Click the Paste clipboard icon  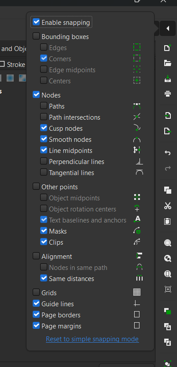(x=167, y=221)
